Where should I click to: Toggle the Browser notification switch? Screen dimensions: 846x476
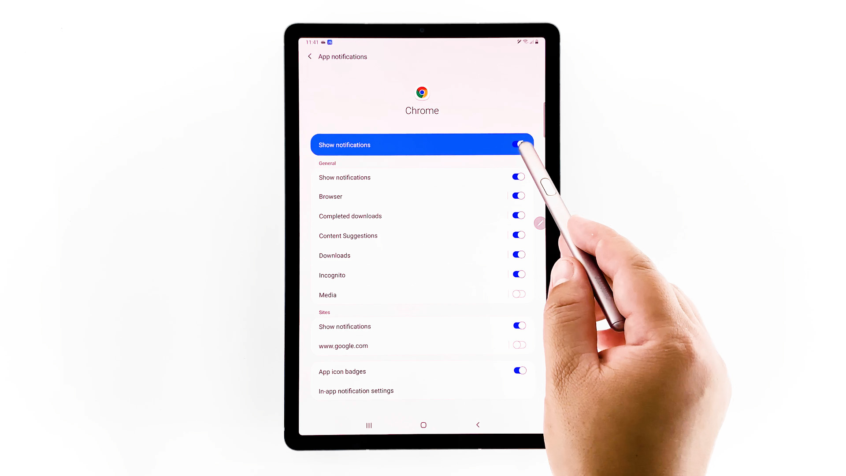(518, 196)
